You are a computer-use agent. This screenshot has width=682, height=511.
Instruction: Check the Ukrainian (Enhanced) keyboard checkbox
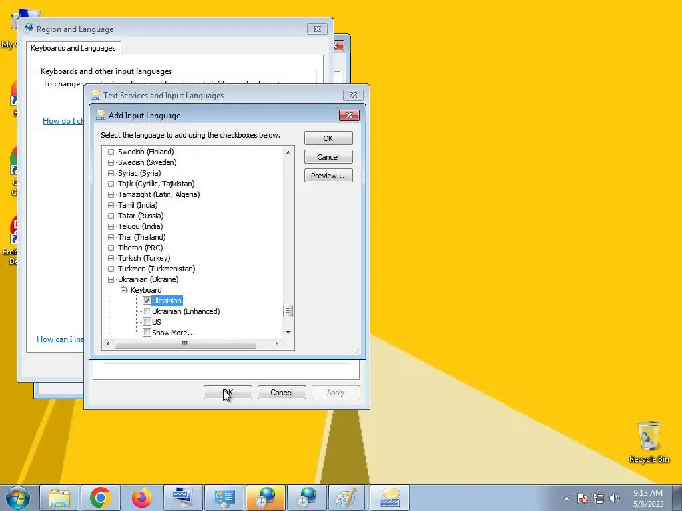147,311
